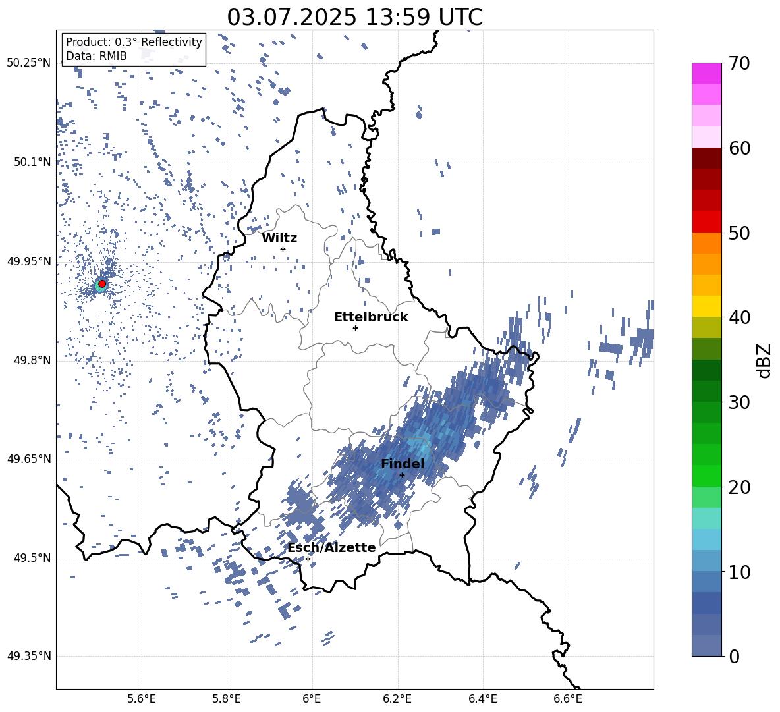Click the 6°E longitude label
780x712 pixels.
(312, 699)
